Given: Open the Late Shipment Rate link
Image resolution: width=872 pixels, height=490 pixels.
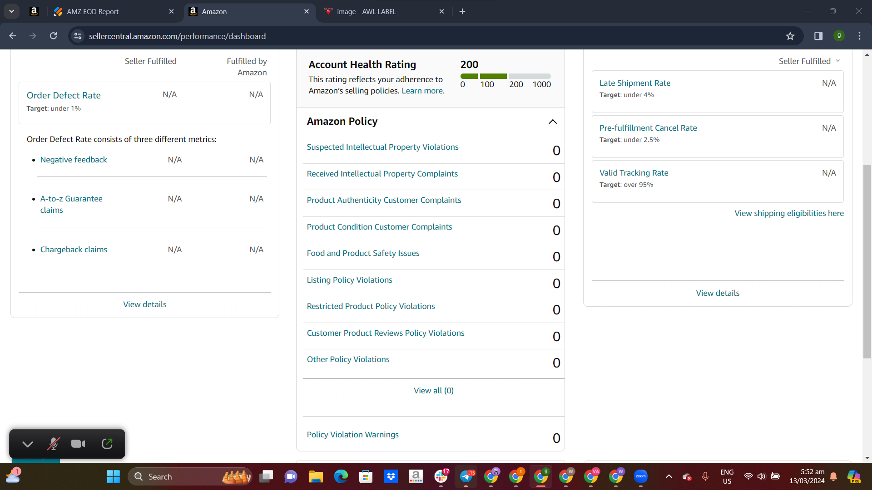Looking at the screenshot, I should point(635,83).
